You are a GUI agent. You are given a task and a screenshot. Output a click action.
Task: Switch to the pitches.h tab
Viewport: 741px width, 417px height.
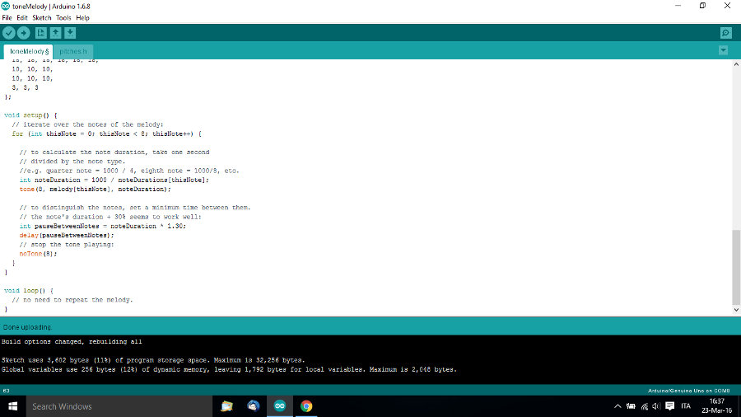(x=73, y=51)
